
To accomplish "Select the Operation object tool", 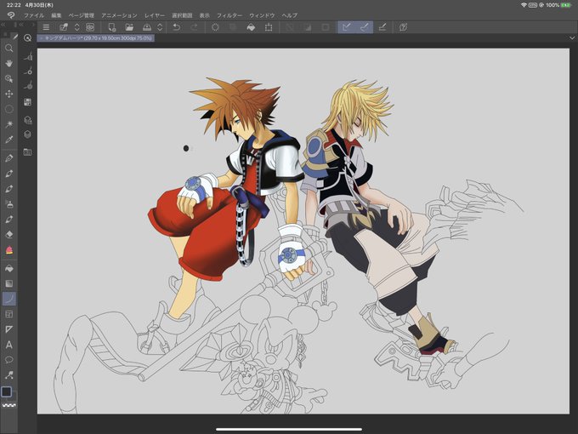I will 8,78.
